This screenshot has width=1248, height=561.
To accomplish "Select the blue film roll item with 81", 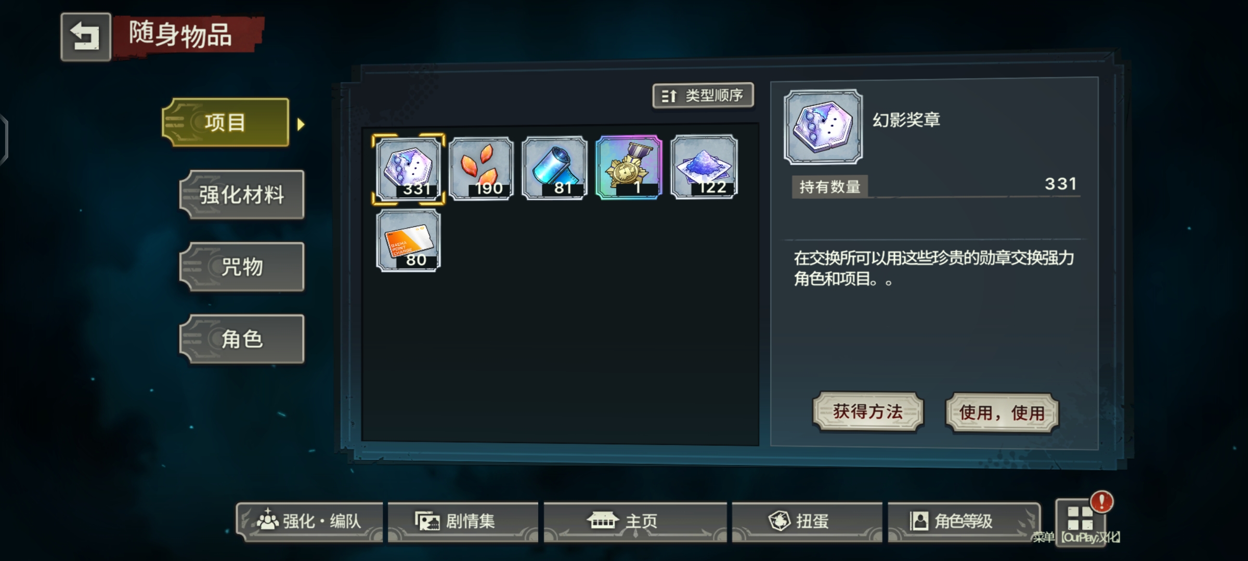I will coord(555,169).
